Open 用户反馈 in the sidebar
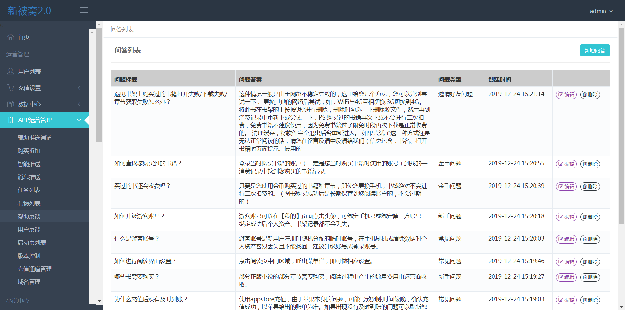 click(29, 230)
